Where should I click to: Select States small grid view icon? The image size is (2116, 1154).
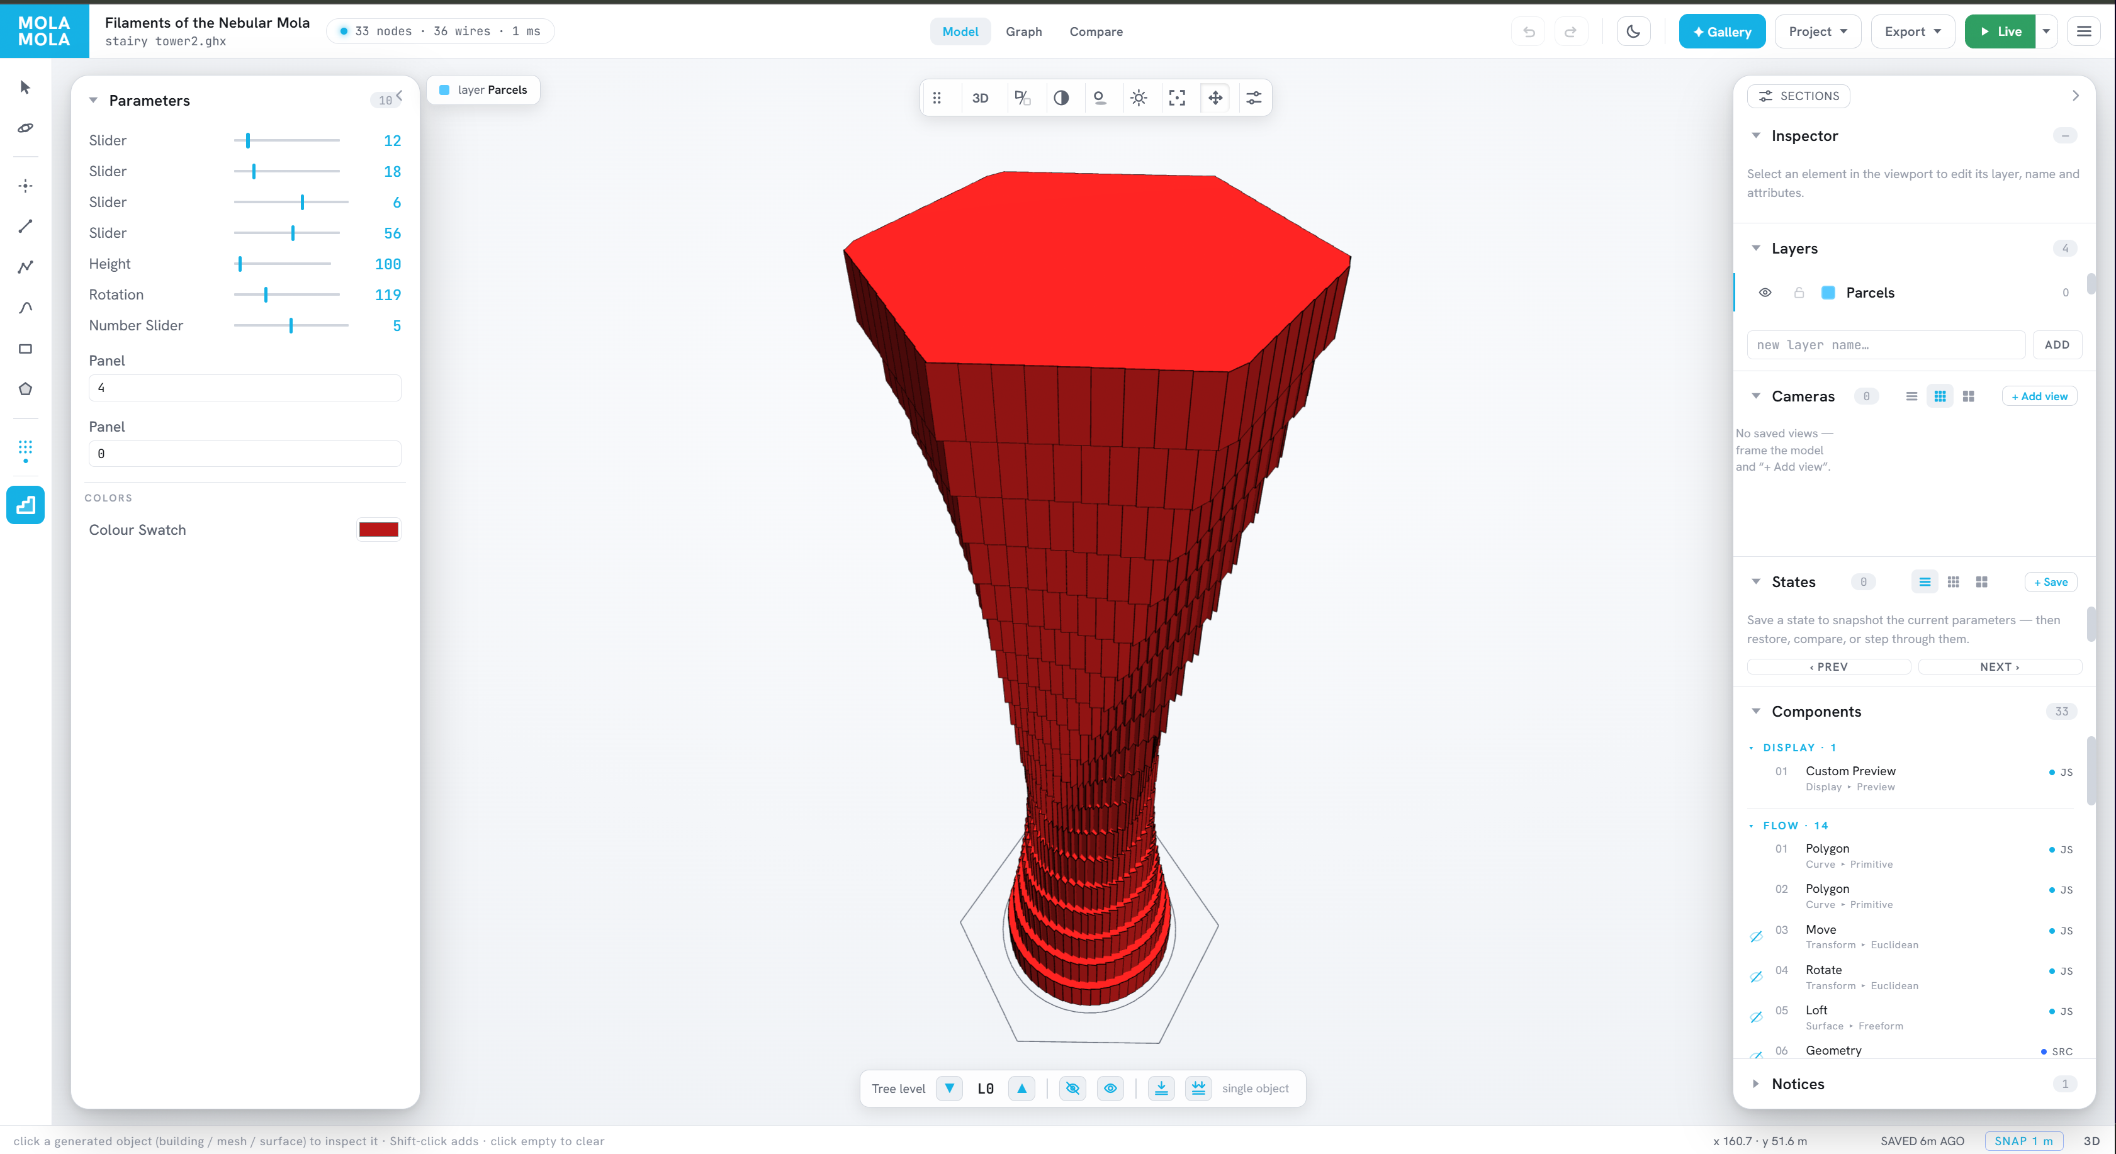[x=1954, y=581]
